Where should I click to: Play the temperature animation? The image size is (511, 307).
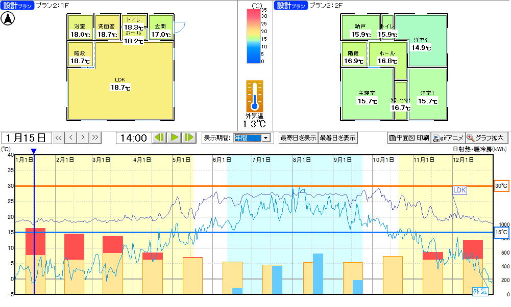coord(175,137)
